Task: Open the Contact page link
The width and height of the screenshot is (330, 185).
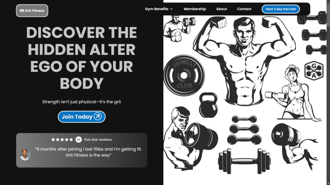Action: click(244, 9)
